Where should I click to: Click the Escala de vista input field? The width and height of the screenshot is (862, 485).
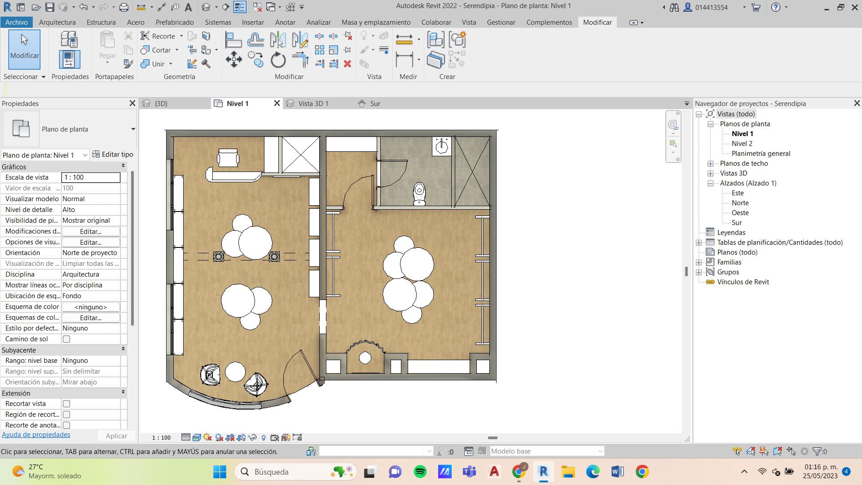(x=91, y=177)
